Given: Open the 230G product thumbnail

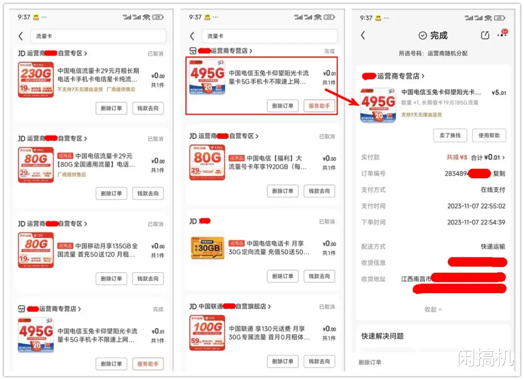Looking at the screenshot, I should pyautogui.click(x=36, y=80).
